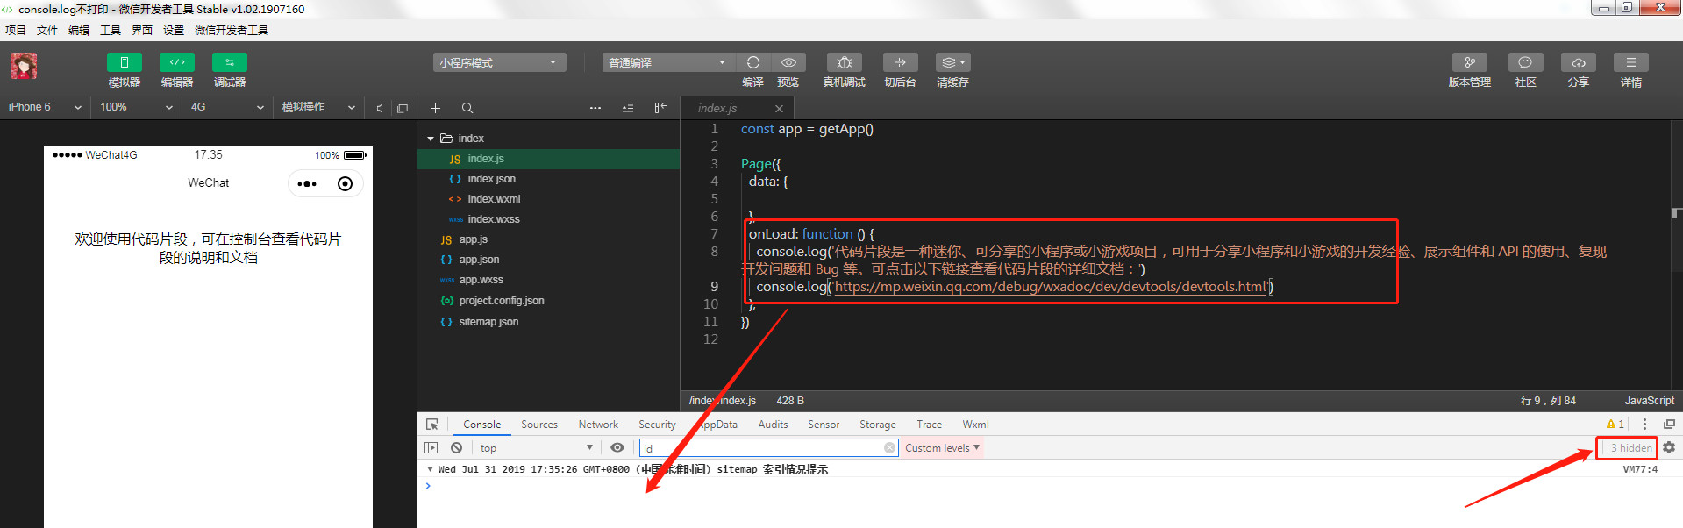This screenshot has width=1683, height=528.
Task: Collapse the file tree panel
Action: click(x=660, y=108)
